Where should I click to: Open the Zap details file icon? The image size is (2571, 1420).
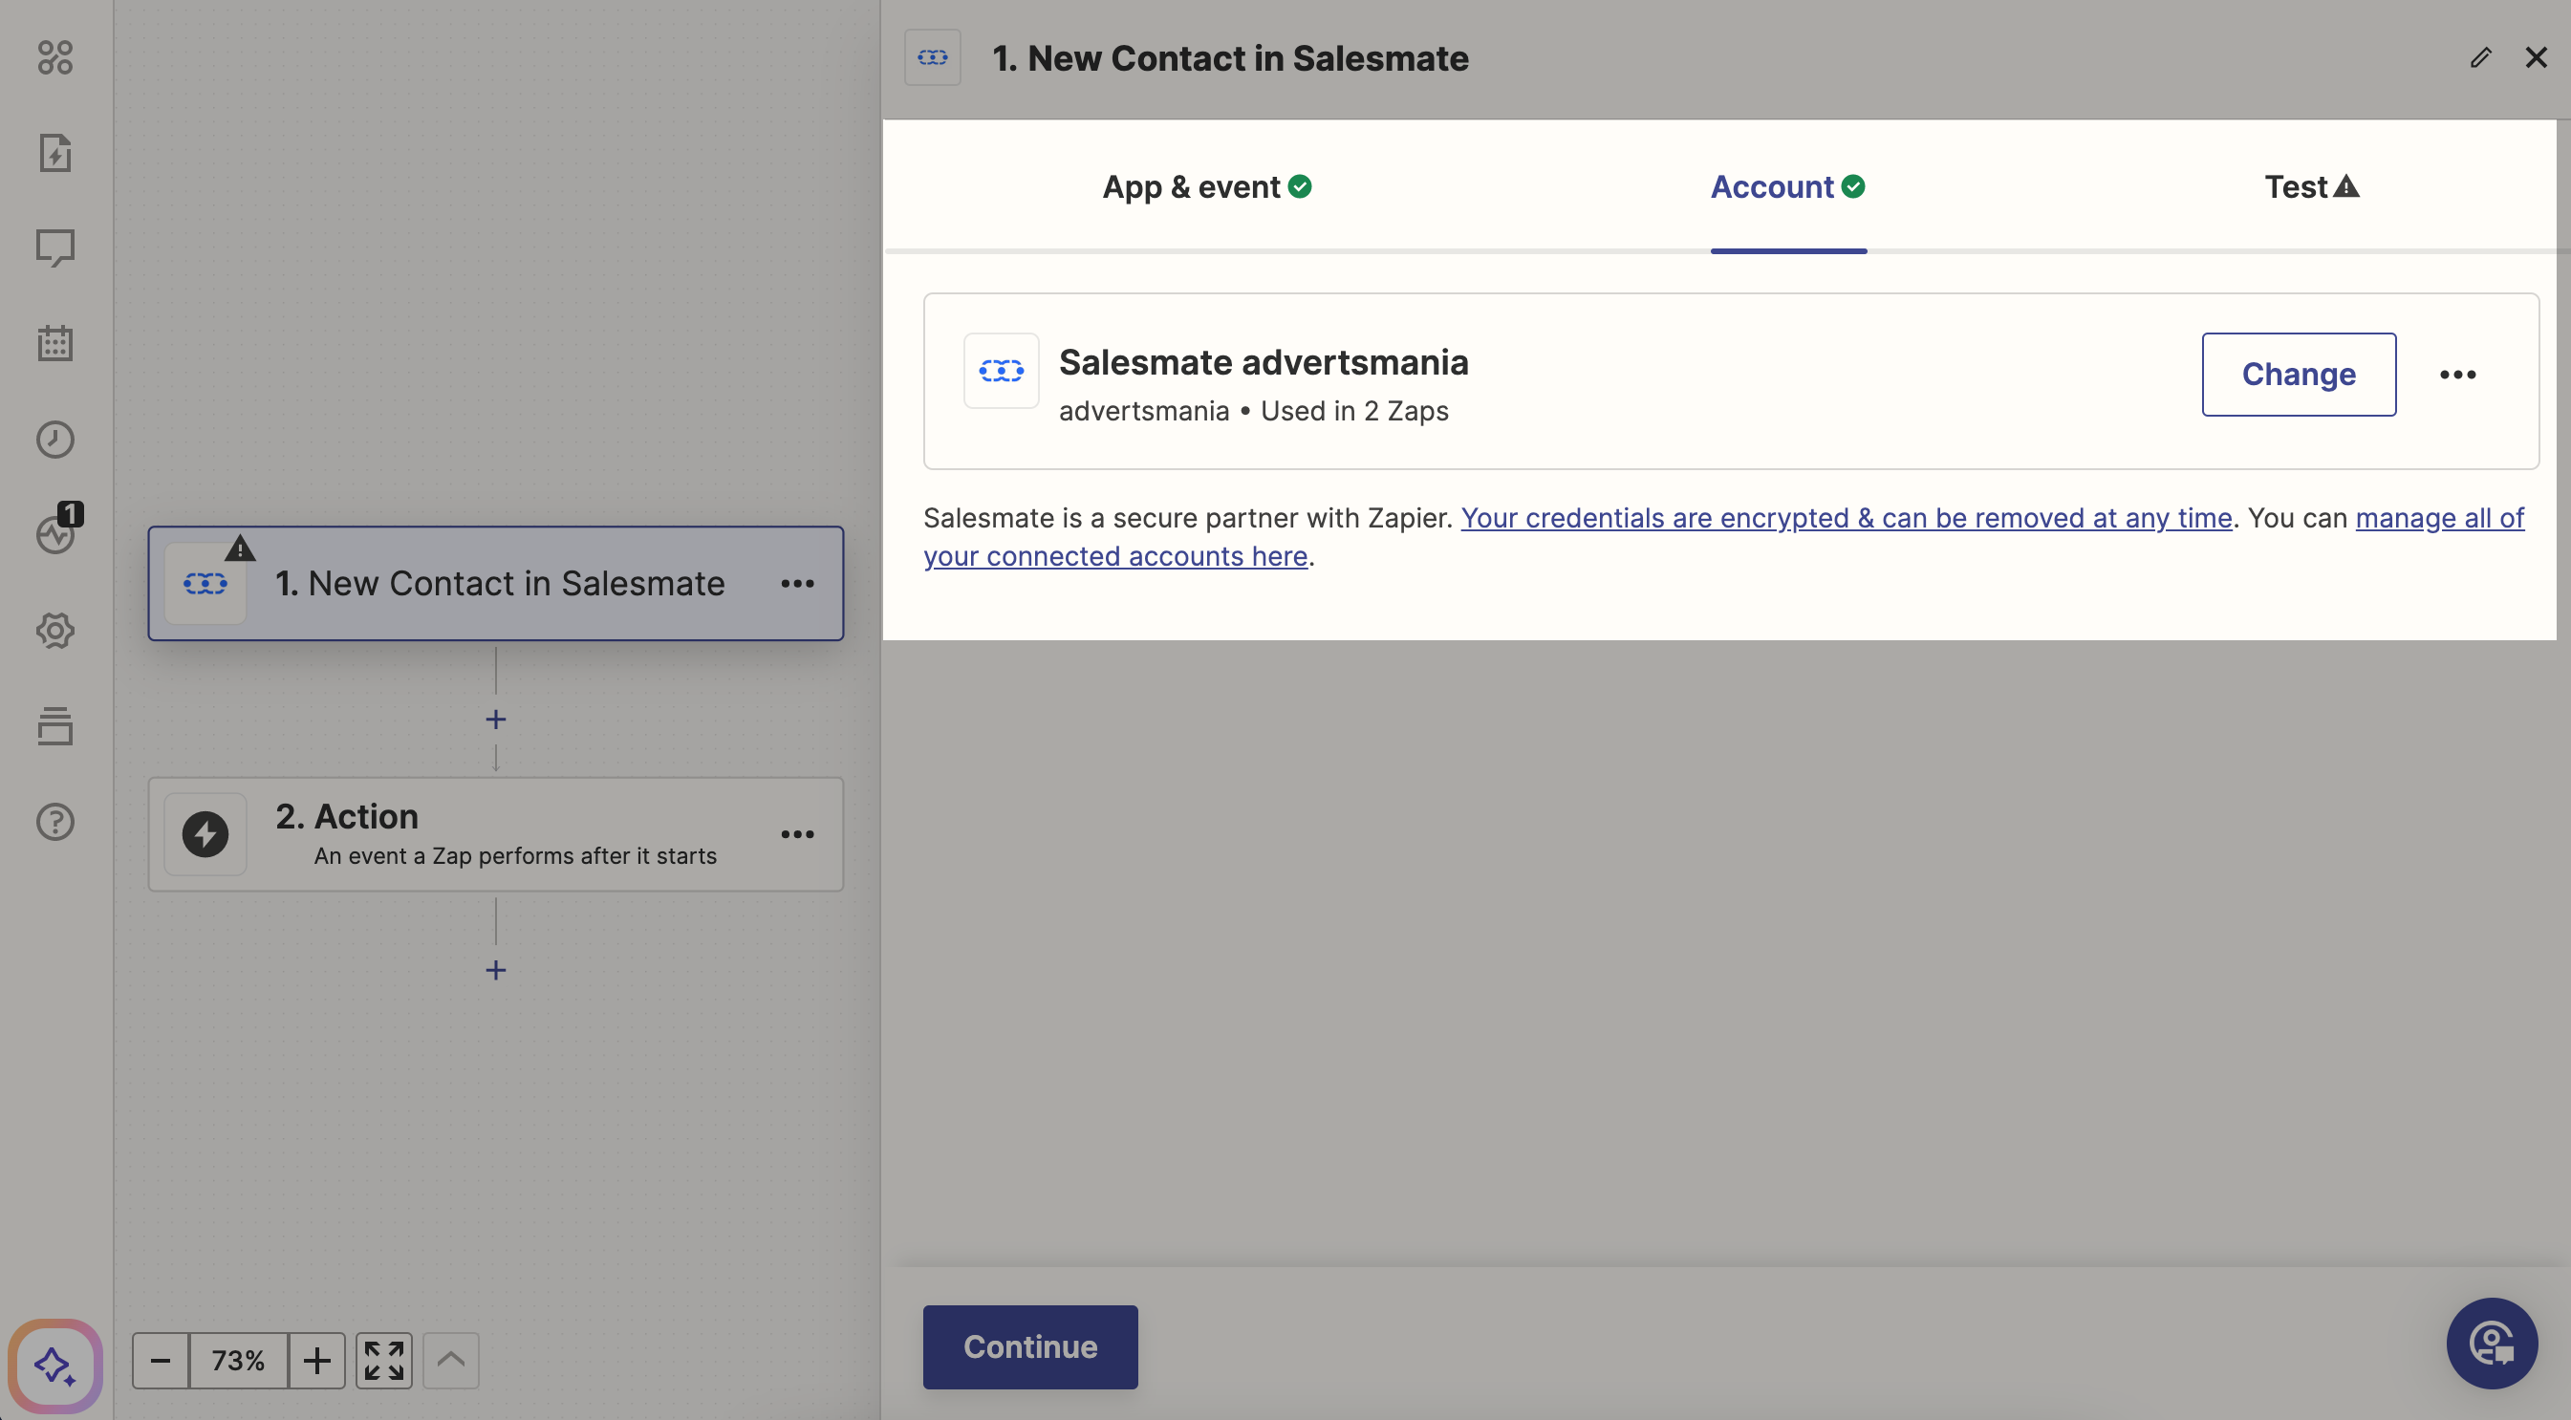point(54,153)
